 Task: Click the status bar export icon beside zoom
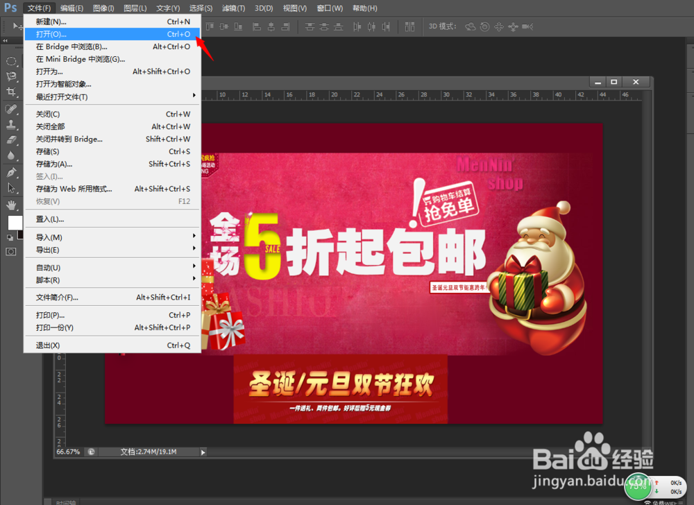[x=91, y=452]
